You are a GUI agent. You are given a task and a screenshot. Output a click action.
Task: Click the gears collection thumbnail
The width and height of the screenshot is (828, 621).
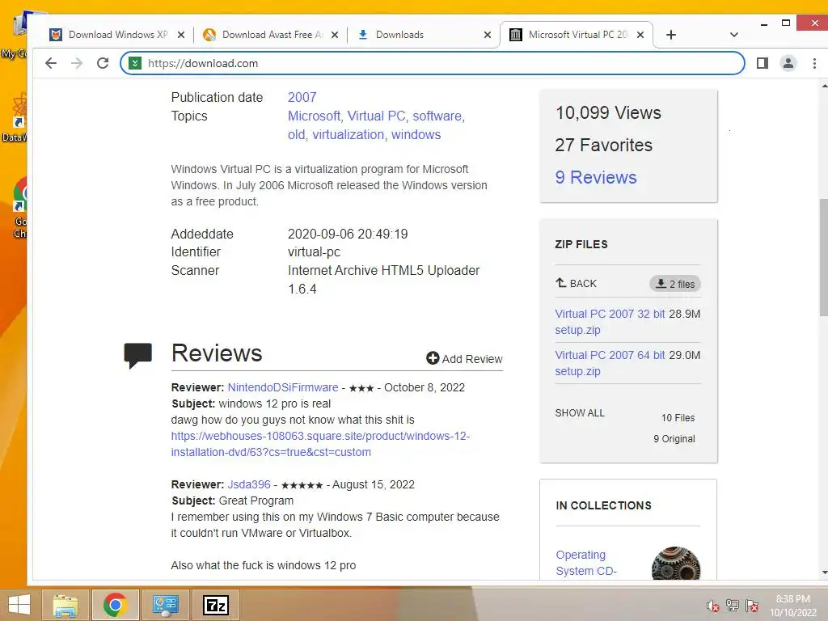click(x=676, y=564)
